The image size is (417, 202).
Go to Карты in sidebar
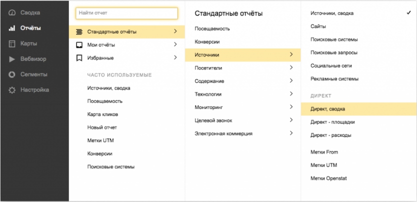pyautogui.click(x=28, y=43)
